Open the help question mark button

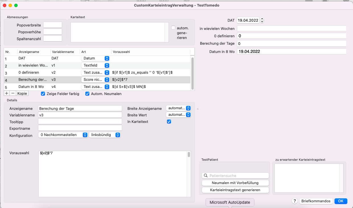pos(295,201)
